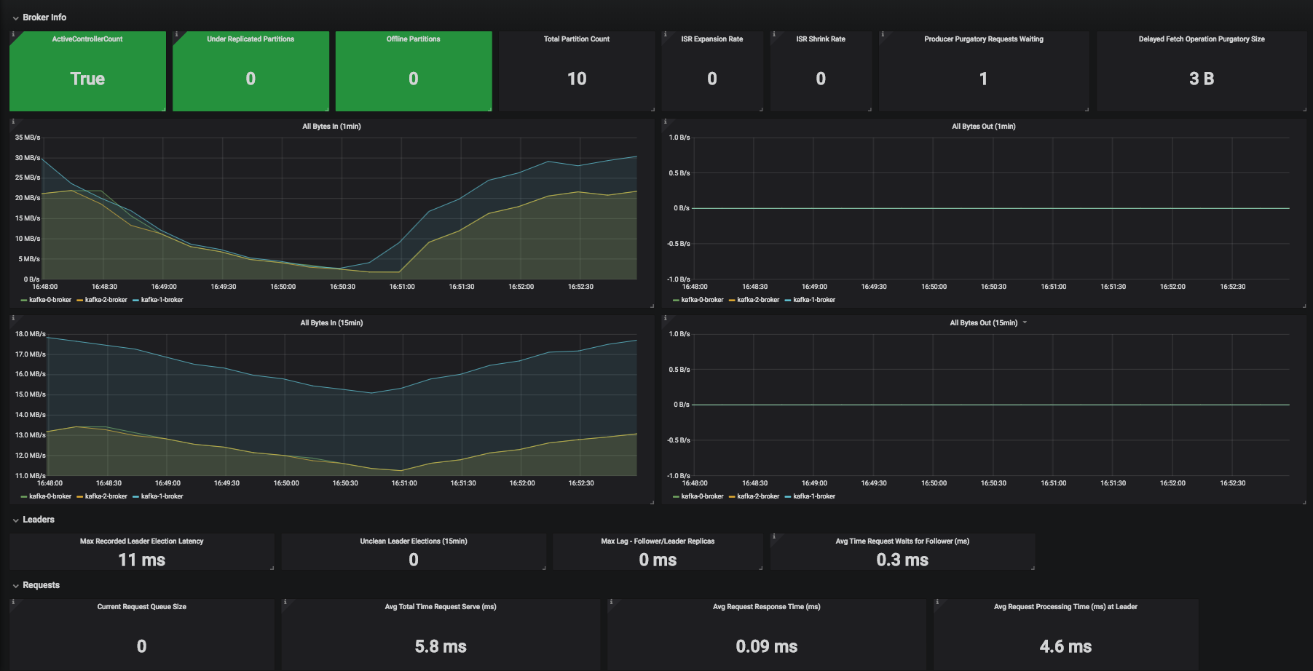Click info icon on Avg Time Request Waits for Follower
1313x671 pixels.
[773, 536]
